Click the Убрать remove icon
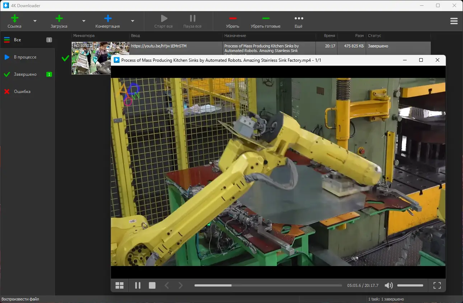 pos(233,19)
